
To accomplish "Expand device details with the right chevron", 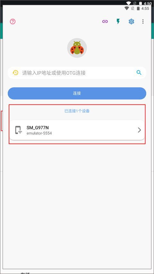I will point(139,130).
